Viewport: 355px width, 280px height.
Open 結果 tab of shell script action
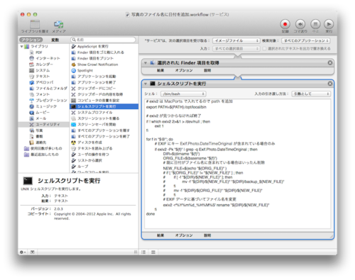point(160,235)
